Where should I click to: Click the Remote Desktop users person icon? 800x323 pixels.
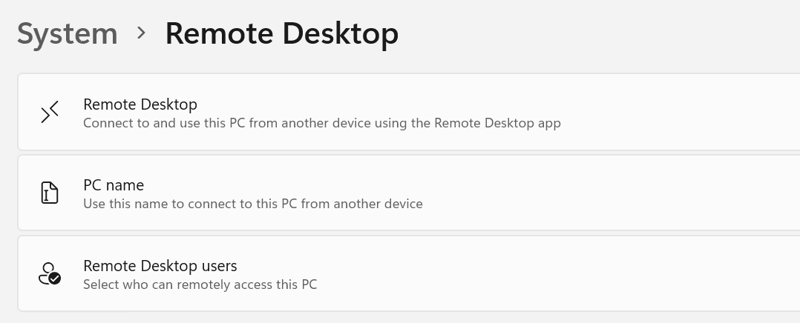(50, 273)
